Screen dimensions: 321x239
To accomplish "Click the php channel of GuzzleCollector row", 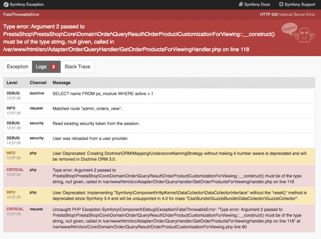I will click(x=33, y=192).
